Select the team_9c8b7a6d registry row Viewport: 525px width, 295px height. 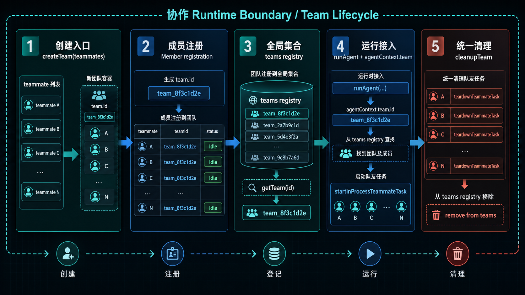(277, 157)
